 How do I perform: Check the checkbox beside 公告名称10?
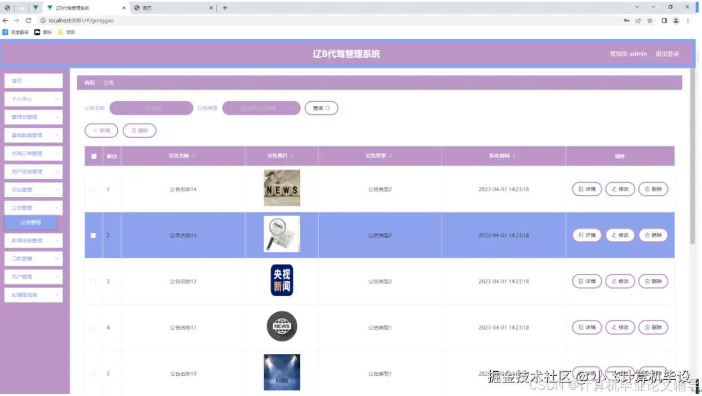pos(94,374)
